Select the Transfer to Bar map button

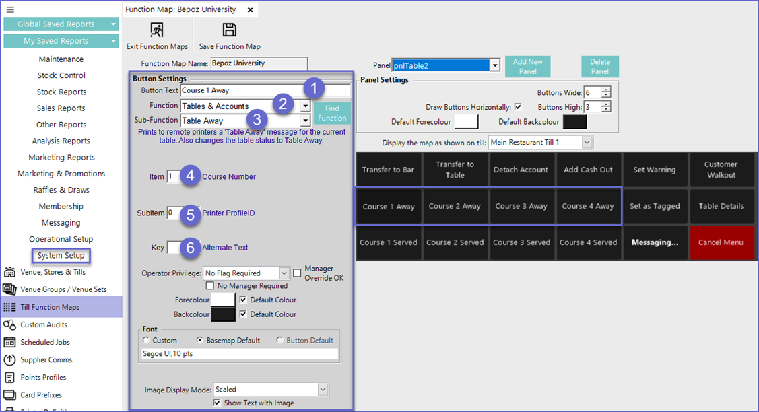pos(388,170)
